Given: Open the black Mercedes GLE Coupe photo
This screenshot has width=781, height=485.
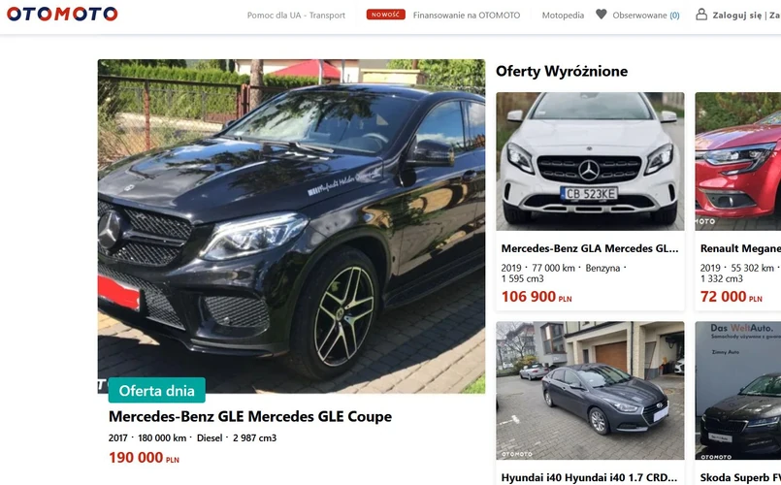Looking at the screenshot, I should pos(291,226).
